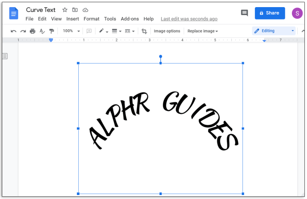Click the Print icon
The image size is (307, 199).
(32, 31)
